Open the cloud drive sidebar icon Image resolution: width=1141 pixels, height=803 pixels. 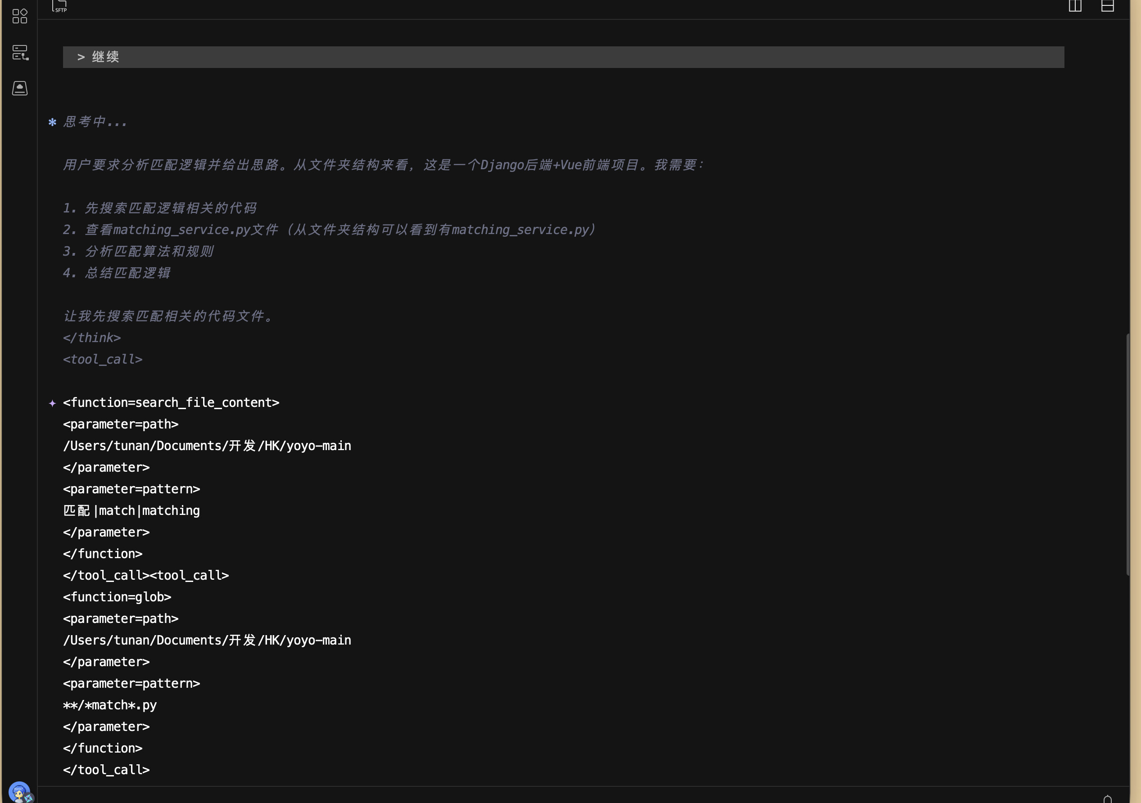coord(19,89)
